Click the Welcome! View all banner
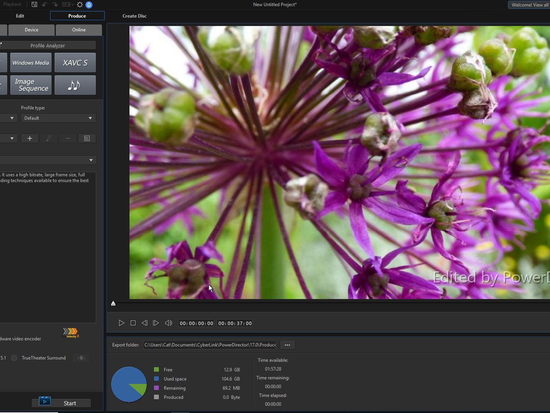 coord(529,5)
